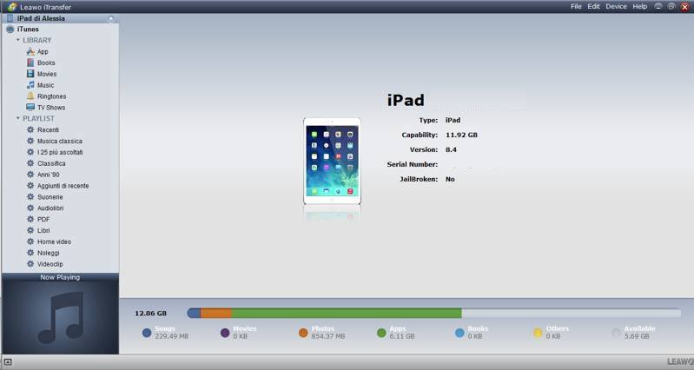
Task: Select Movies in the library
Action: (x=46, y=75)
